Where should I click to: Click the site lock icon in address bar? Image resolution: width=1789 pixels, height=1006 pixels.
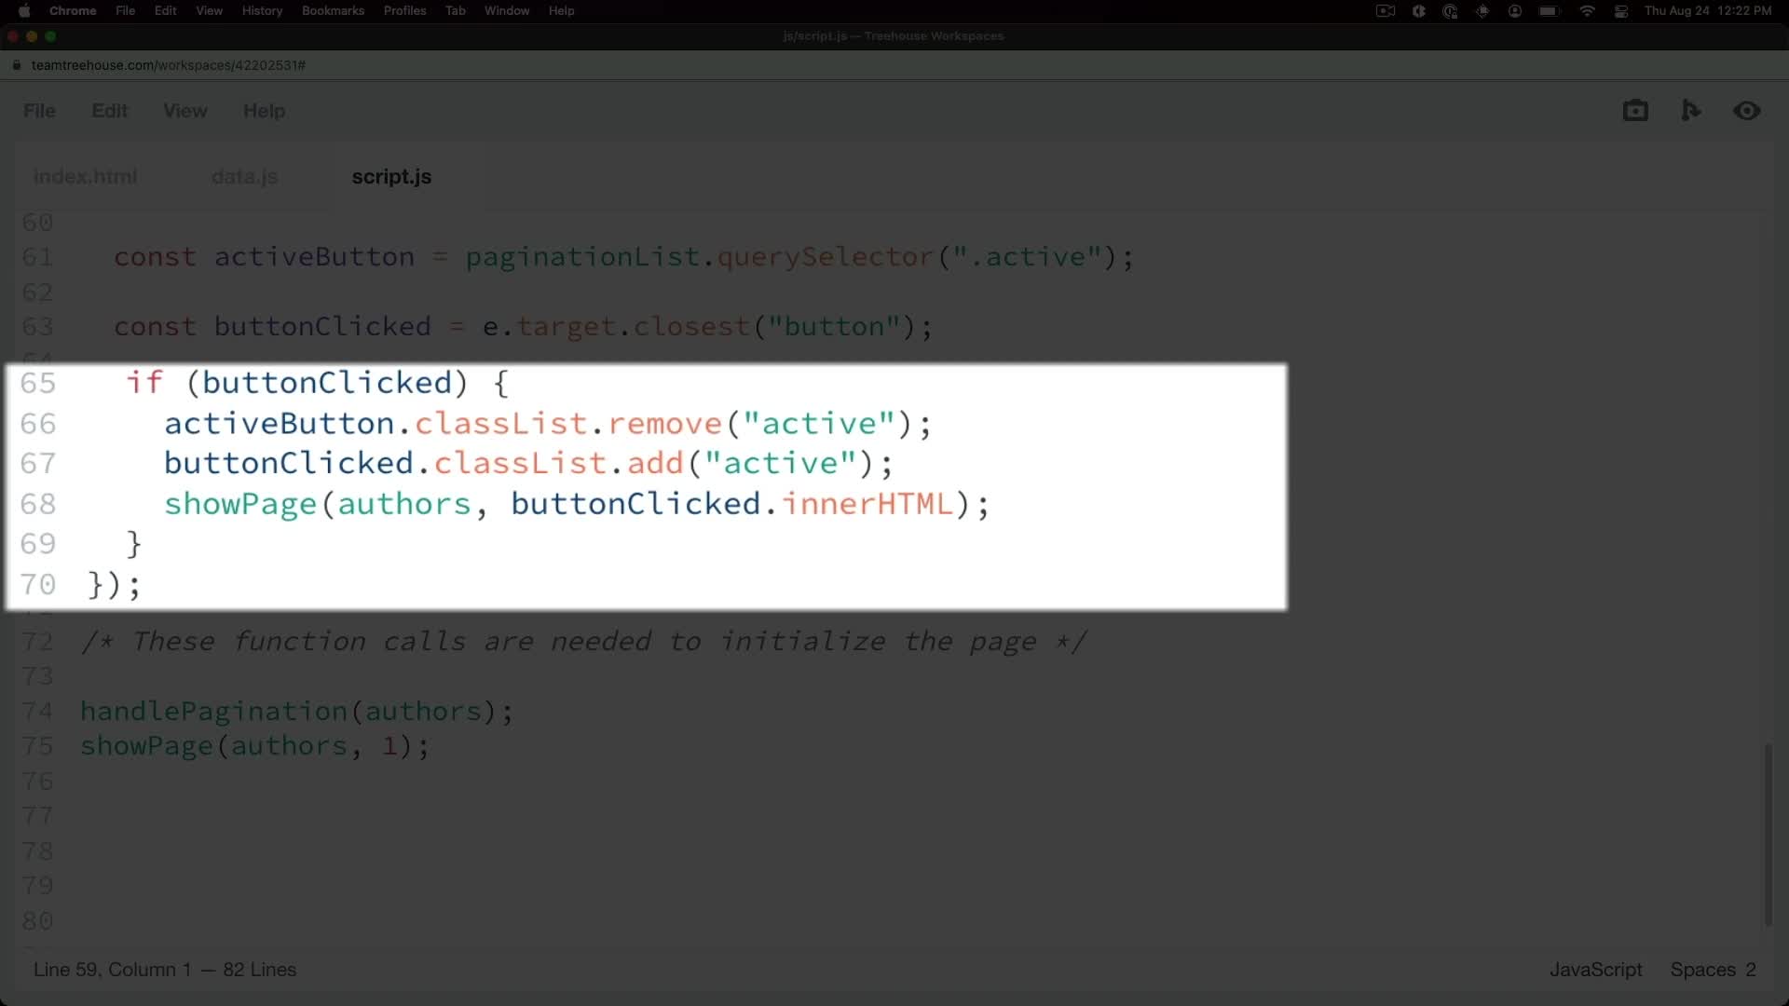point(16,65)
